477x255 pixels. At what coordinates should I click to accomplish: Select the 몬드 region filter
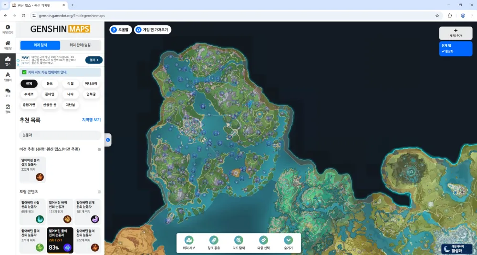[x=50, y=83]
